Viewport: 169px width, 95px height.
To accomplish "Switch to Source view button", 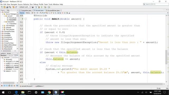I will coord(22,13).
